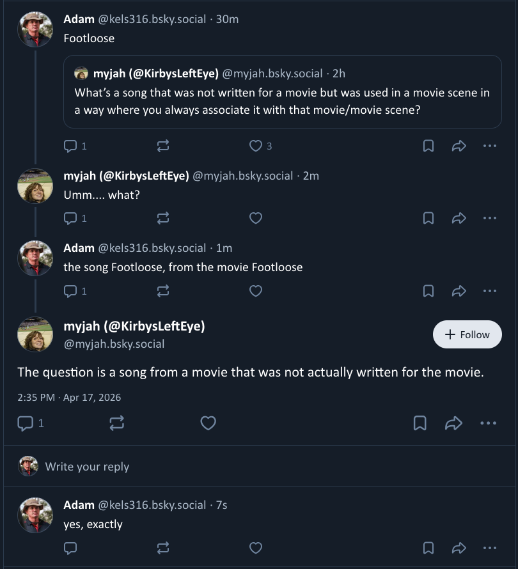Viewport: 518px width, 569px height.
Task: Like Adam's "Footloose" post with 3 likes
Action: 256,146
